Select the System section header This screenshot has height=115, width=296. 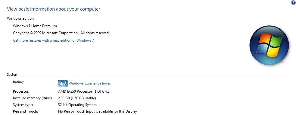click(x=13, y=75)
